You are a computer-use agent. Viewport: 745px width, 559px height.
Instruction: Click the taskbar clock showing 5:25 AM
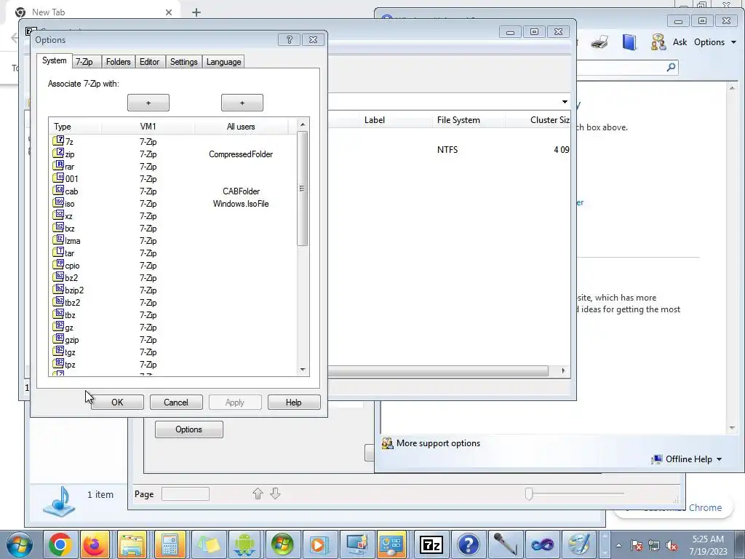pyautogui.click(x=708, y=545)
